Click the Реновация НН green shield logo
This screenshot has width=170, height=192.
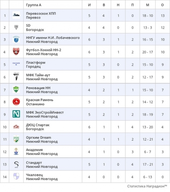coord(16,89)
